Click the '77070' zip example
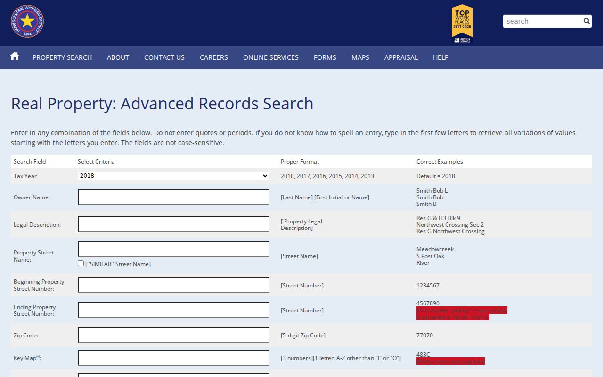The image size is (603, 377). (424, 336)
